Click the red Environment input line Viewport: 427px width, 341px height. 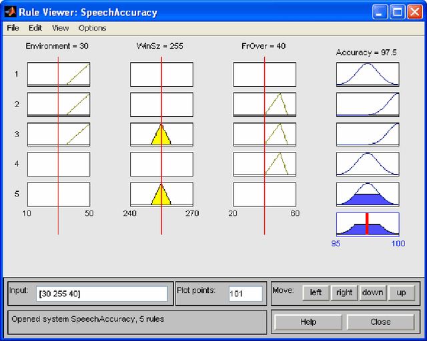click(x=58, y=145)
